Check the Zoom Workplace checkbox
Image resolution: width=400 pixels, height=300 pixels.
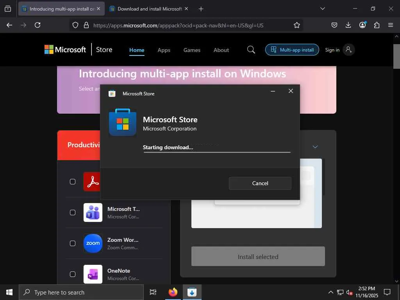[73, 243]
